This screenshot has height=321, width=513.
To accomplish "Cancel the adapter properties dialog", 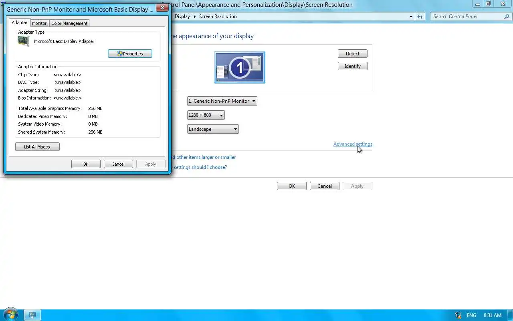I will 118,164.
